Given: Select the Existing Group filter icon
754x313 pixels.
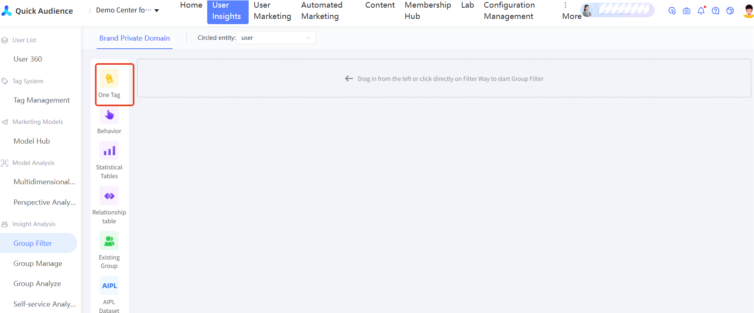Looking at the screenshot, I should (109, 241).
